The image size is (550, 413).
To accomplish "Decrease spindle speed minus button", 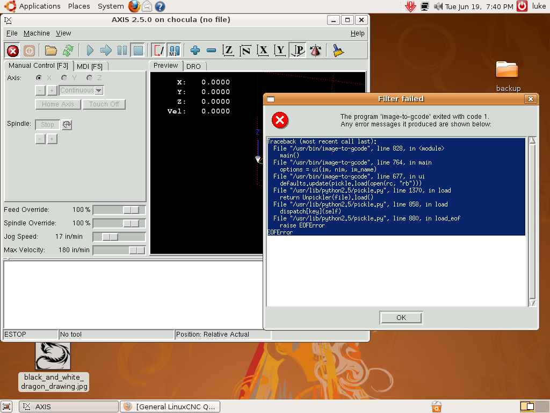I will tap(40, 139).
